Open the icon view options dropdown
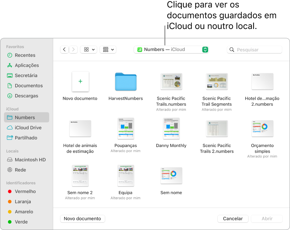The image size is (290, 230). (x=88, y=49)
